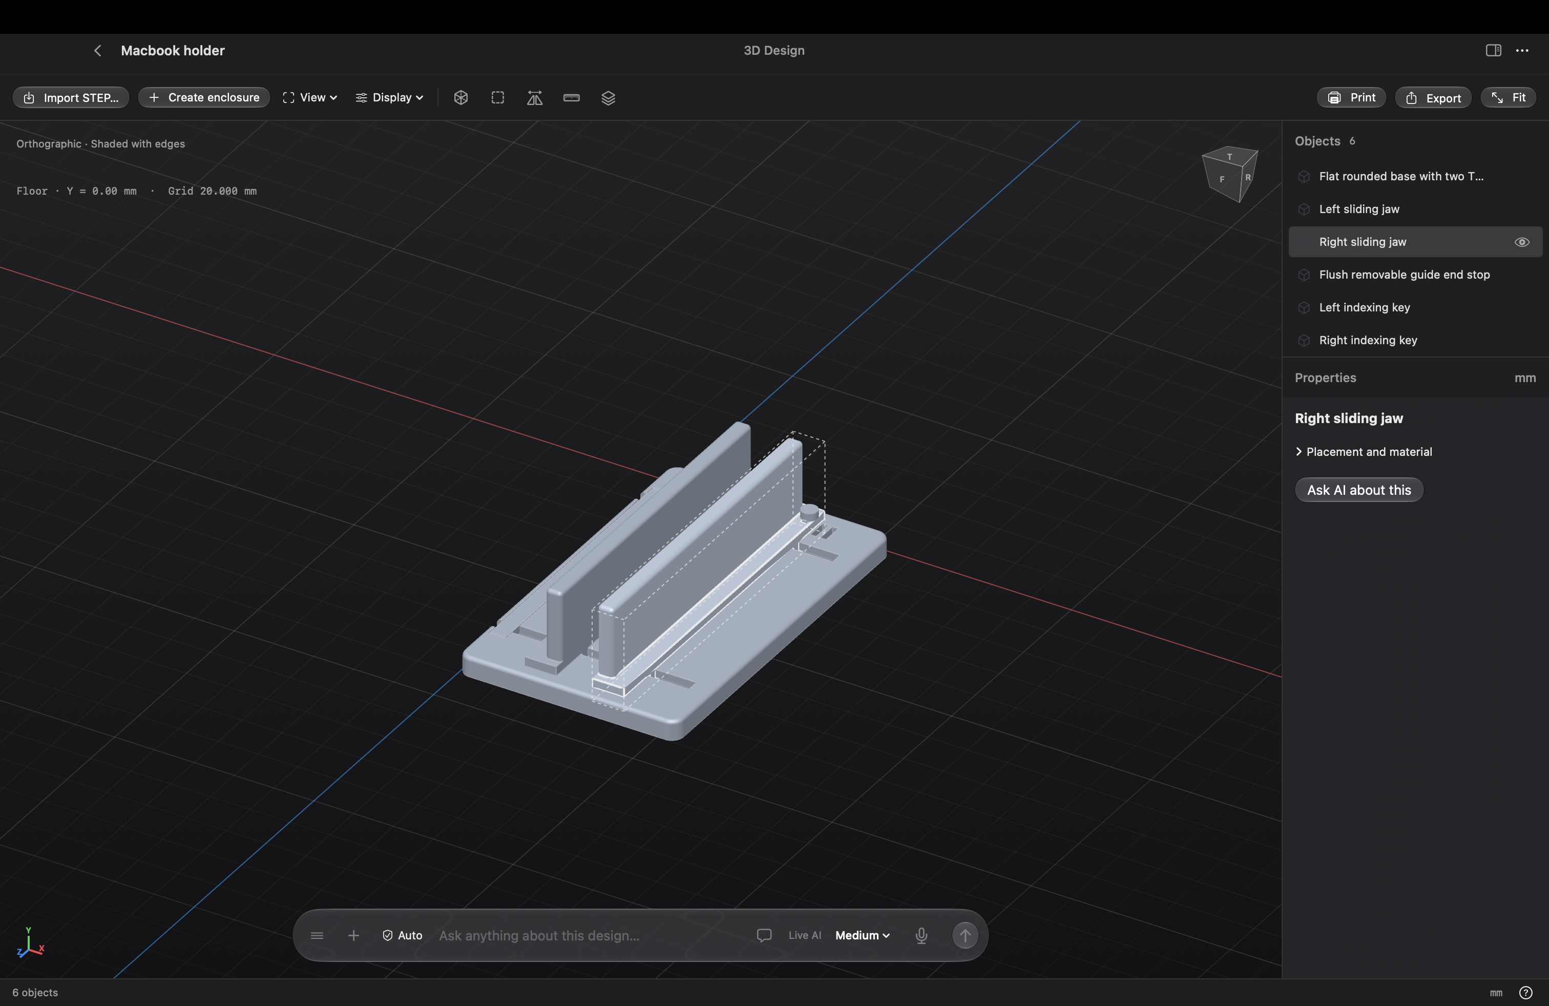Click the Import STEP... button
Image resolution: width=1549 pixels, height=1006 pixels.
click(x=71, y=98)
